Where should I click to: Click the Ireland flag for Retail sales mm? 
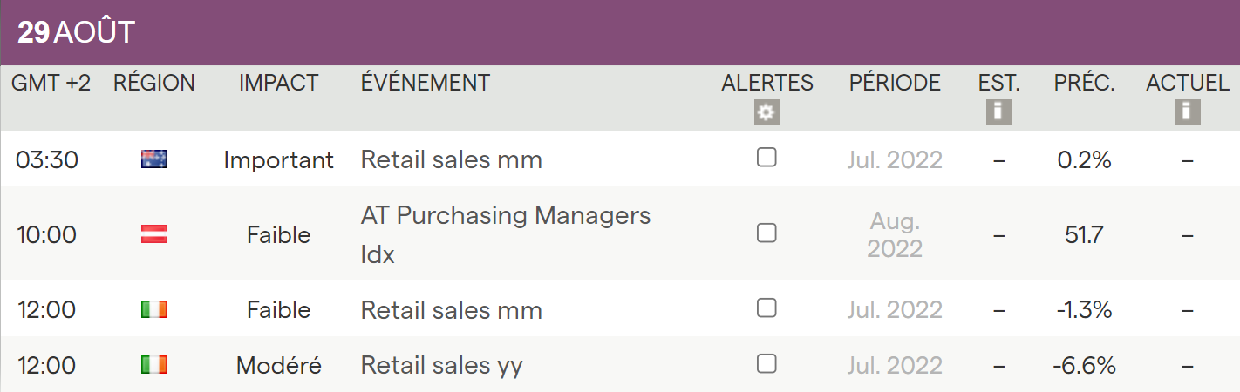coord(154,310)
